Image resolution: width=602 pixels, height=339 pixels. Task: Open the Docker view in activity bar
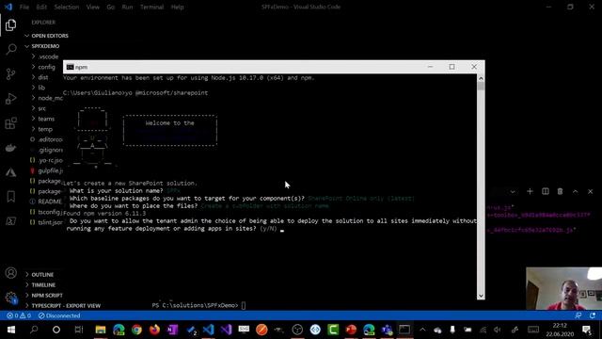click(x=10, y=148)
